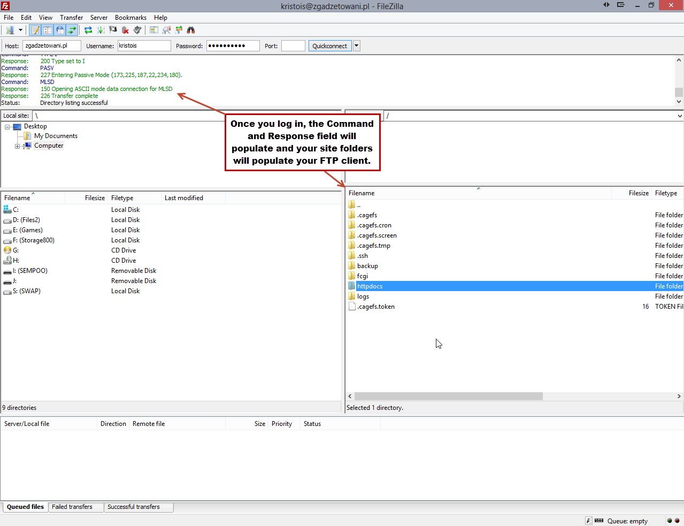Reconnect to the last used server
The width and height of the screenshot is (684, 526).
[137, 30]
